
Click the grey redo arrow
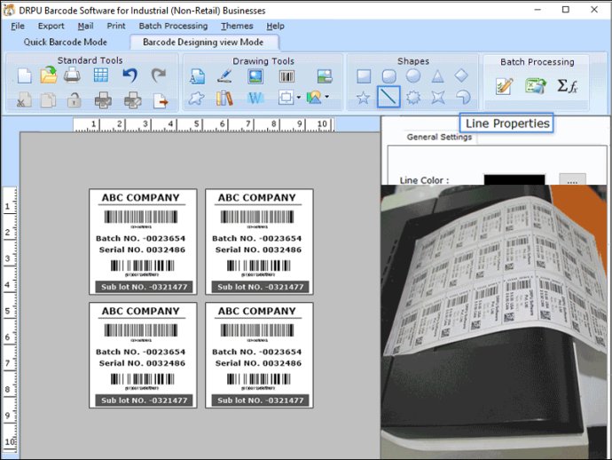(159, 75)
